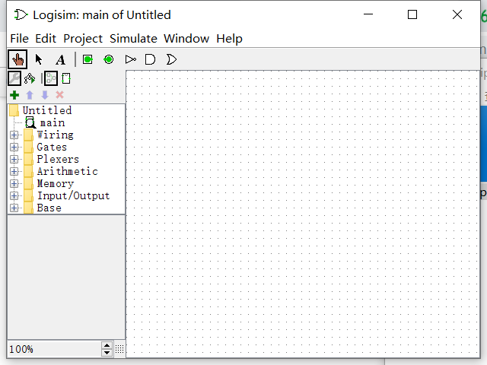487x365 pixels.
Task: Select the Edit arrow tool
Action: coord(39,59)
